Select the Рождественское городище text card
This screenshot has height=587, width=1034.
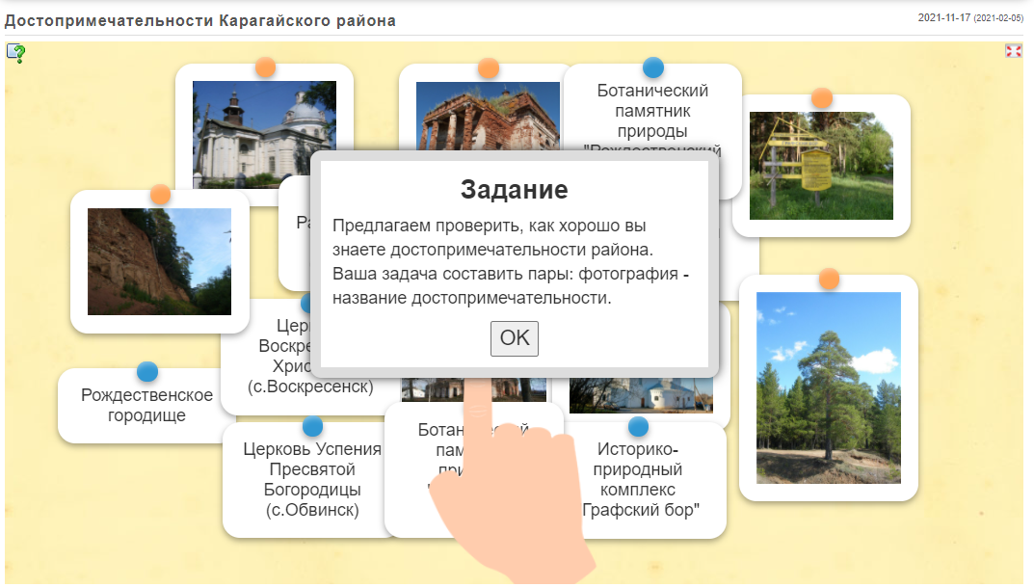pos(146,406)
